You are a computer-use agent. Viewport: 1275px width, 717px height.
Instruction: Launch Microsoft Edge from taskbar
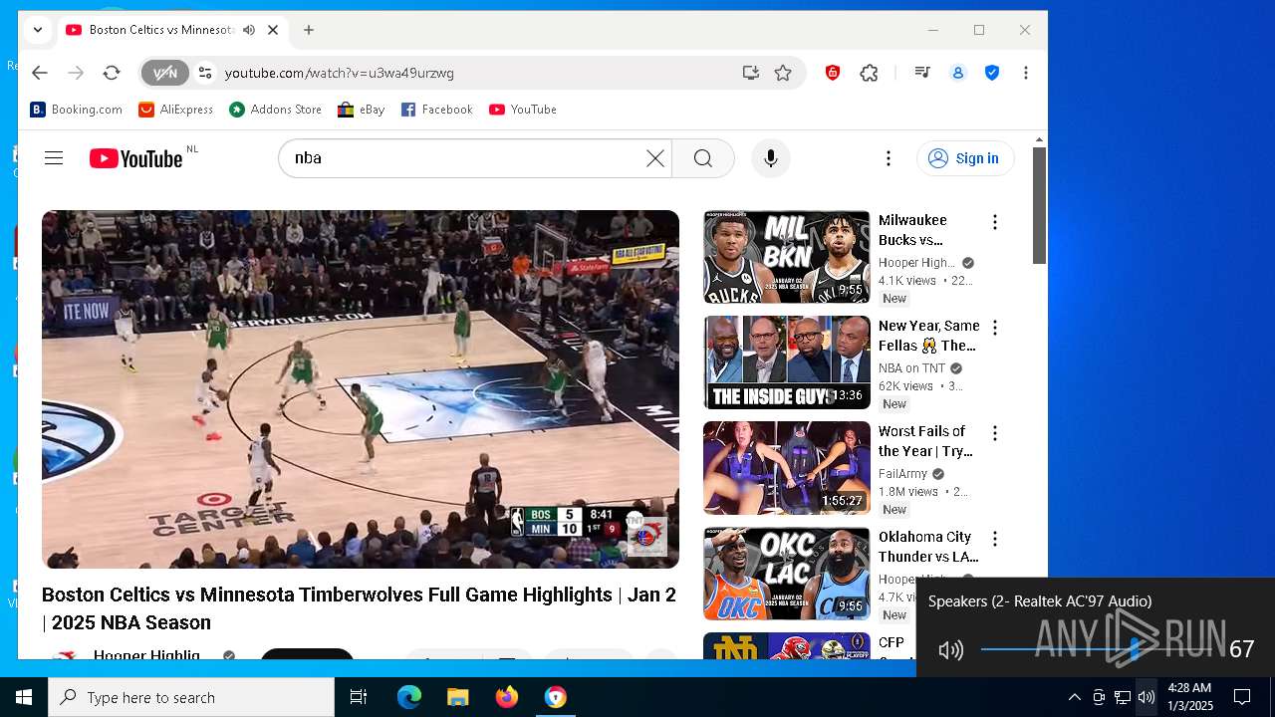click(409, 697)
